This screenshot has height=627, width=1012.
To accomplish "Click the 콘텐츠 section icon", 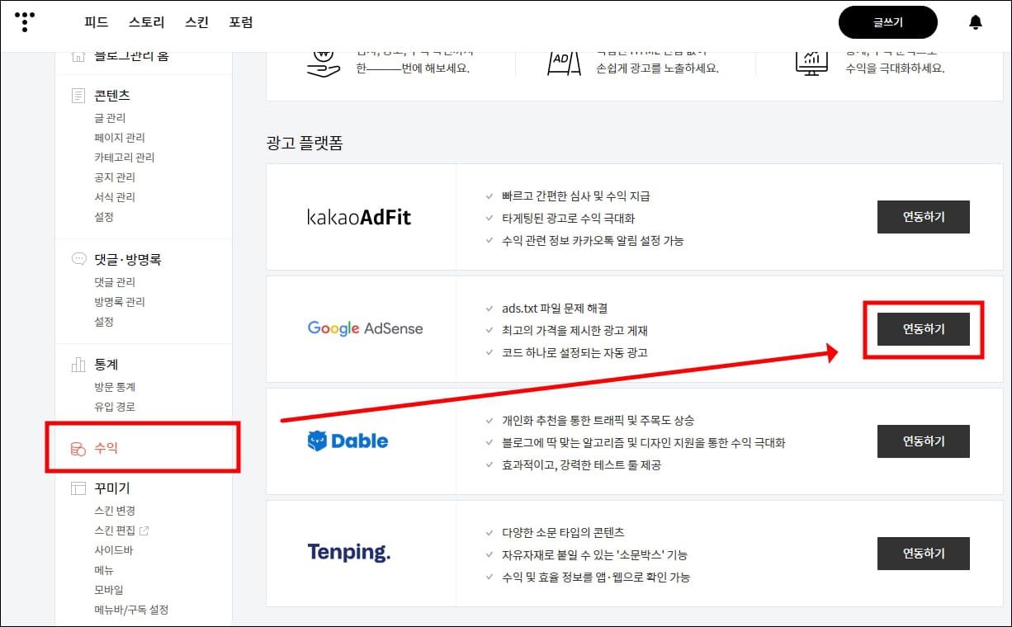I will (78, 97).
